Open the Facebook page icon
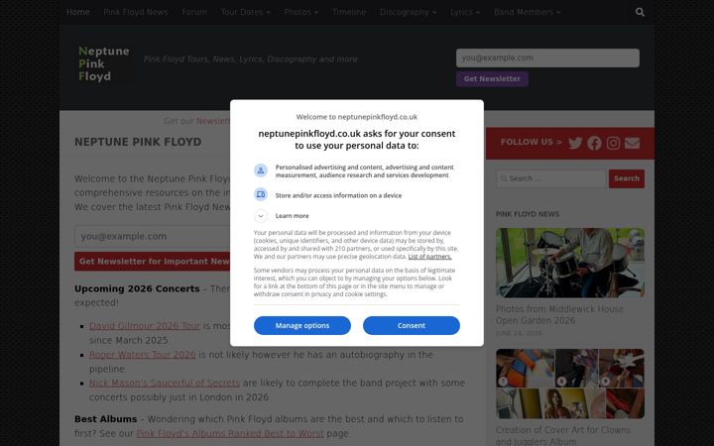The image size is (714, 446). (x=594, y=143)
